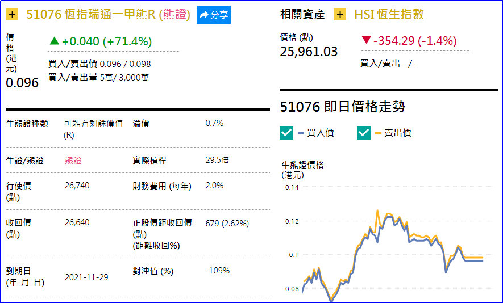This screenshot has height=303, width=503.
Task: Click the 財務費用 value 2.0%
Action: point(214,186)
